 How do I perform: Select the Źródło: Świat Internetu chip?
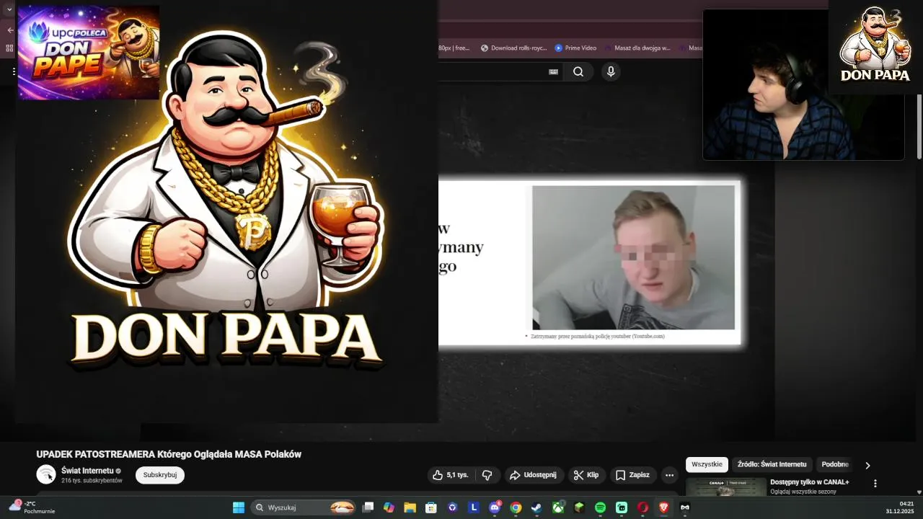pyautogui.click(x=772, y=464)
